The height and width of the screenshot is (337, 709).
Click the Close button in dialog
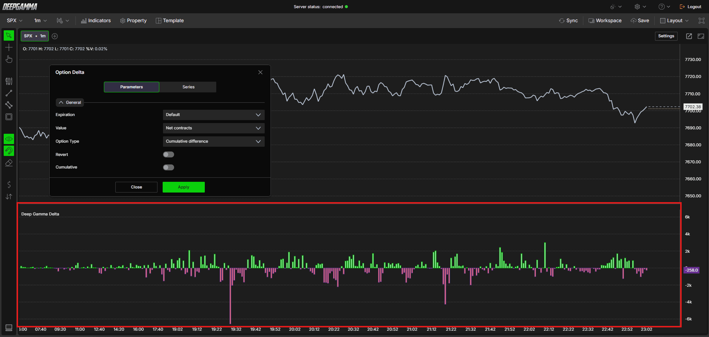tap(136, 187)
